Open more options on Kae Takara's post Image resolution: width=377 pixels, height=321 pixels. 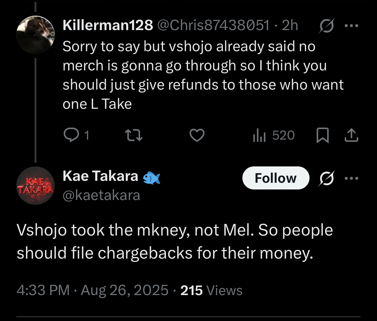point(351,178)
